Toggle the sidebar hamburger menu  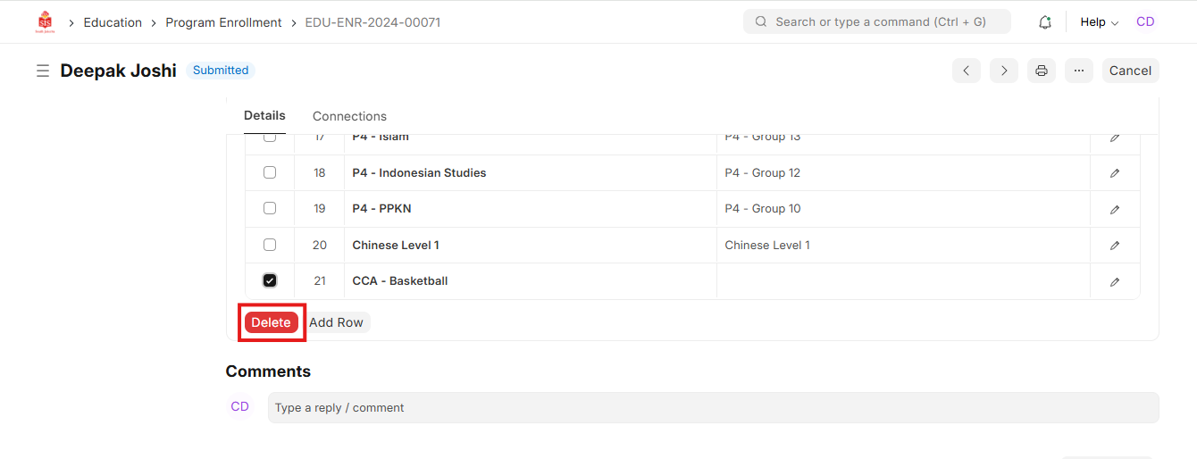[x=42, y=71]
